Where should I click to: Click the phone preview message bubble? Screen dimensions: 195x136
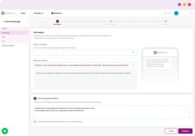[x=157, y=63]
